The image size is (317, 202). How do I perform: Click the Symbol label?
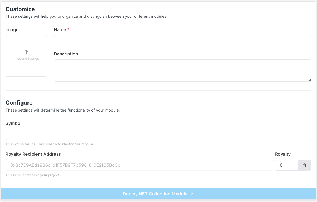pos(13,123)
